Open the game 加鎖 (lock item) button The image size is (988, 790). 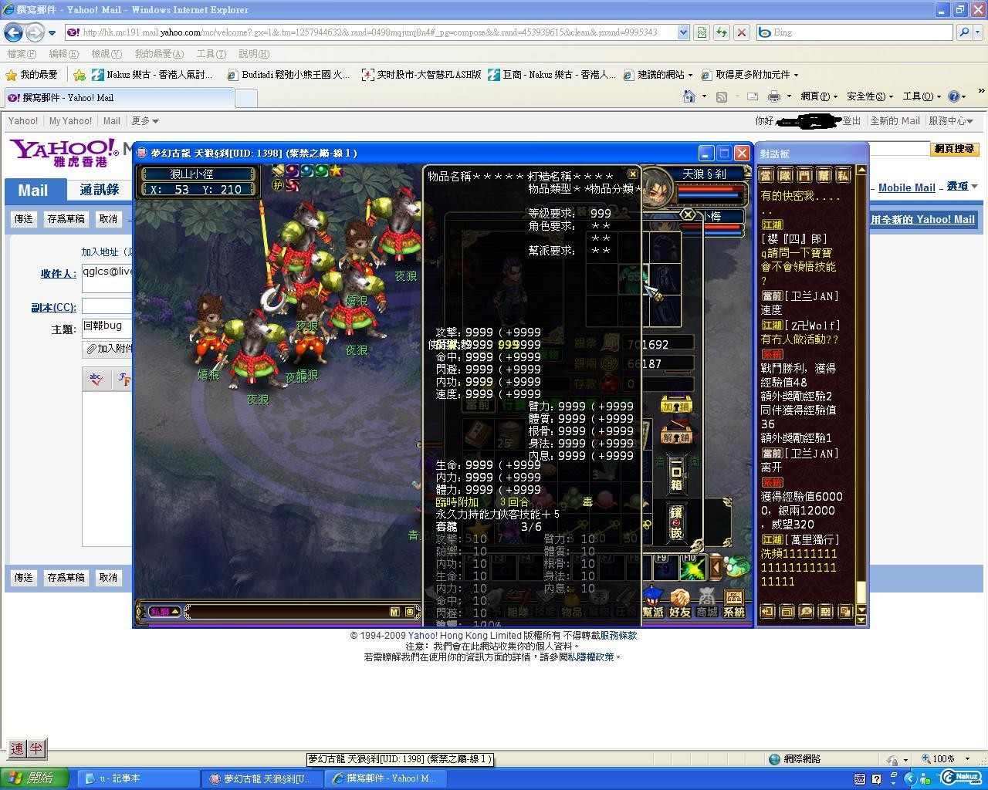(675, 406)
